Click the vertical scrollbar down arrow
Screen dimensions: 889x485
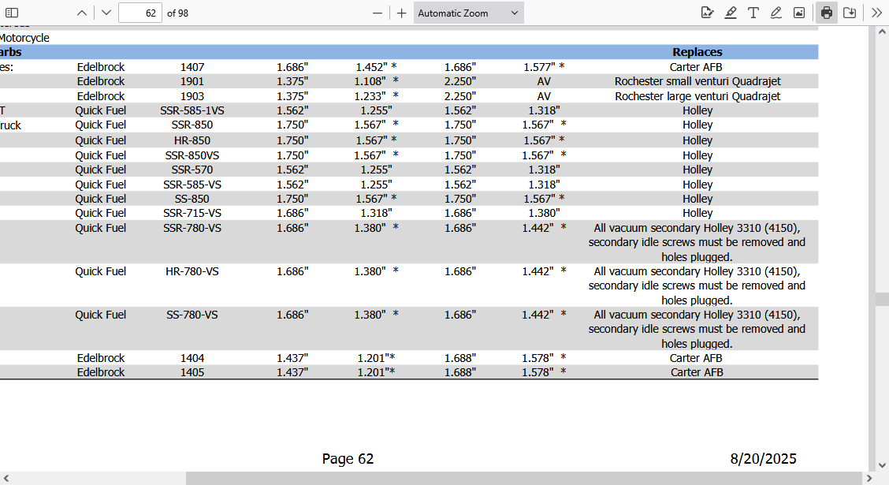point(882,465)
